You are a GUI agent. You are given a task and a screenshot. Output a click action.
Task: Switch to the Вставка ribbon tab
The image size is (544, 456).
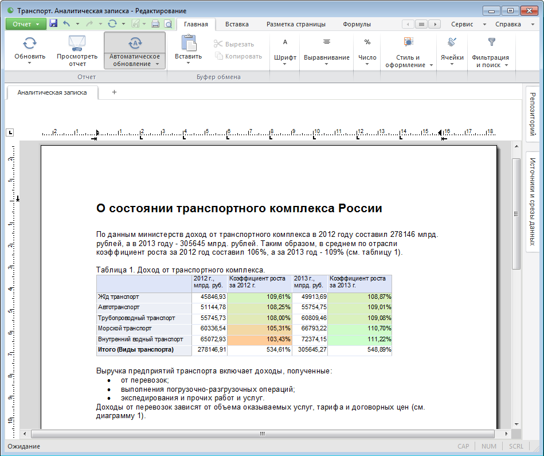click(237, 24)
